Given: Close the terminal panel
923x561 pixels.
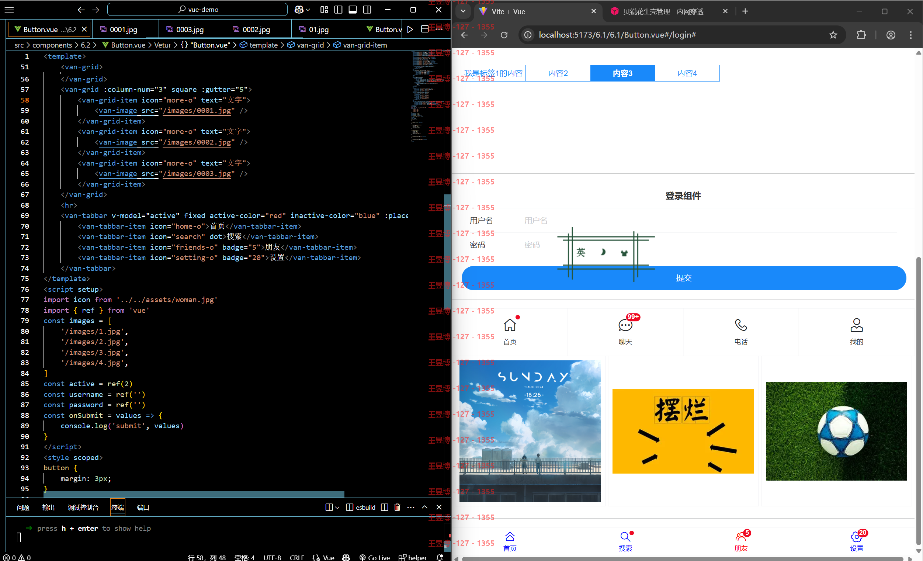Looking at the screenshot, I should [439, 508].
